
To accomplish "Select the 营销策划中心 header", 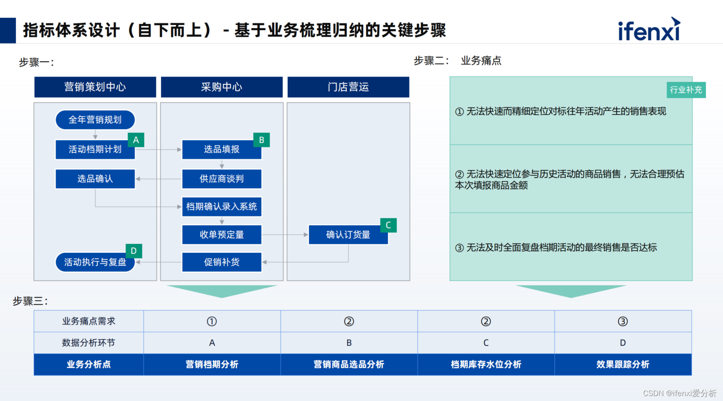I will click(x=95, y=87).
